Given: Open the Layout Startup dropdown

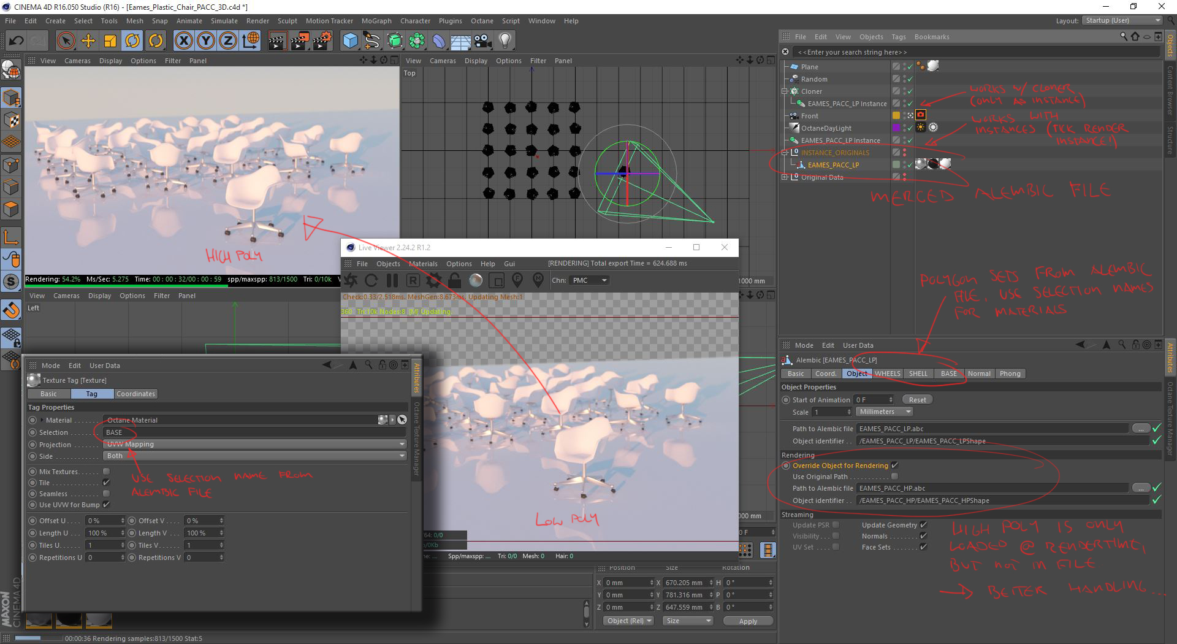Looking at the screenshot, I should click(x=1121, y=20).
